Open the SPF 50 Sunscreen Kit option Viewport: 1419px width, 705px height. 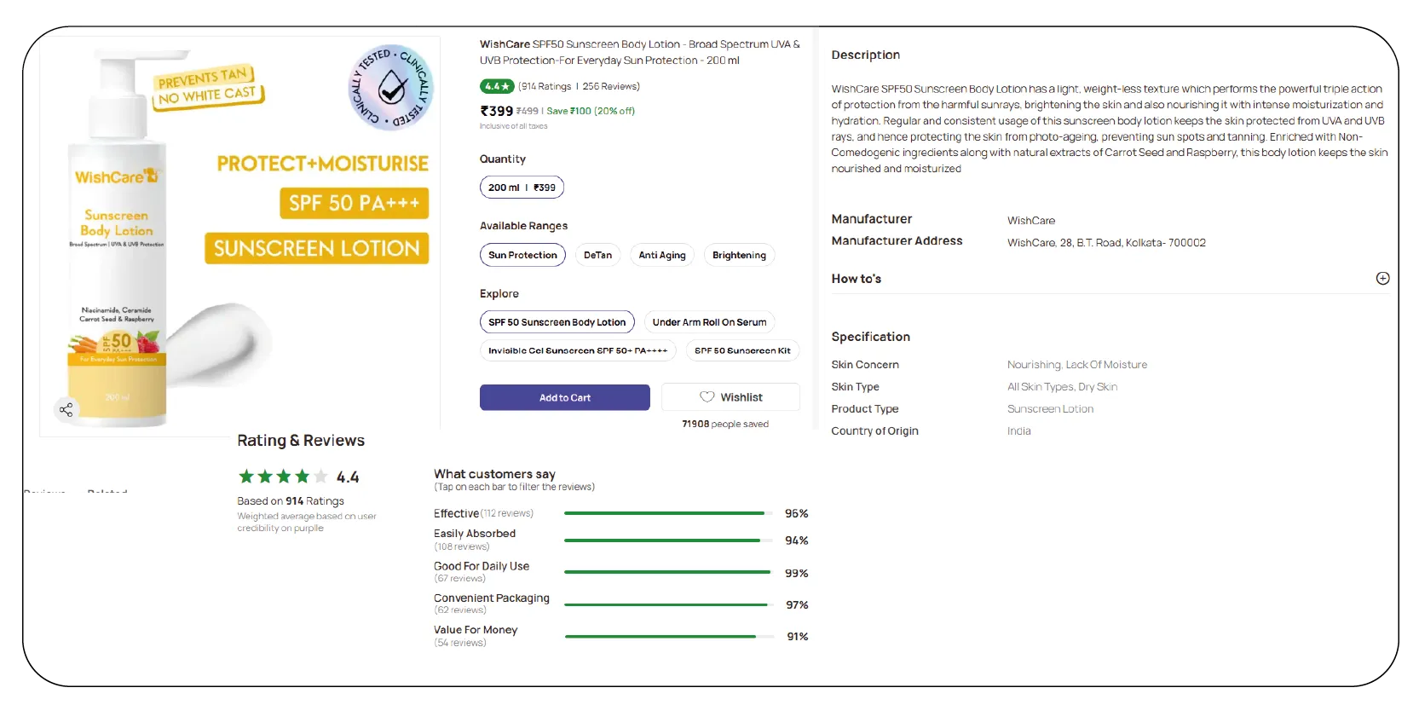point(742,350)
